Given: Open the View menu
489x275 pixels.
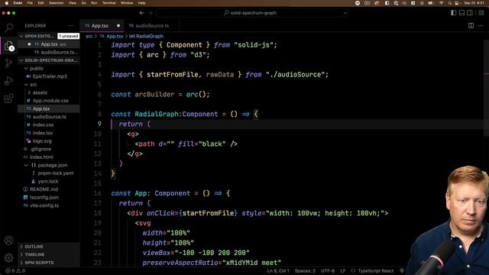Looking at the screenshot, I should pos(73,3).
